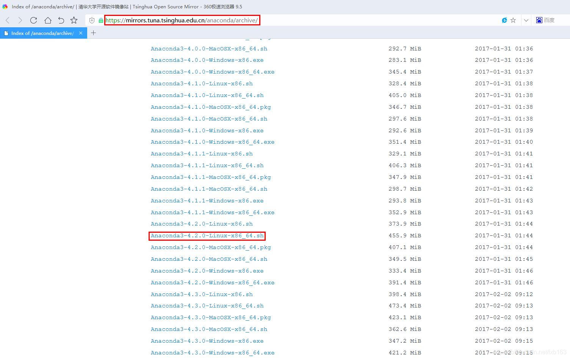Click Anaconda3-4.1.0-Linux-x86_64.sh
This screenshot has width=570, height=359.
[207, 96]
